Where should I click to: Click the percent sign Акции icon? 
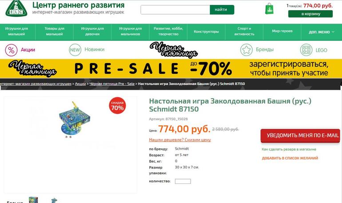(x=11, y=50)
